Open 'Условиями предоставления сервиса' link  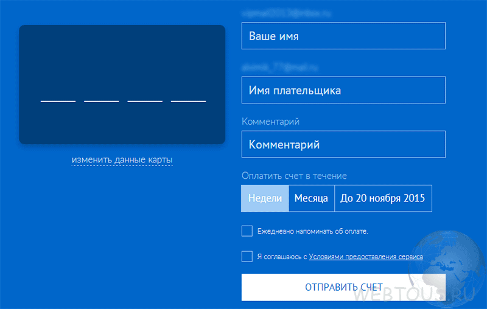tap(366, 257)
